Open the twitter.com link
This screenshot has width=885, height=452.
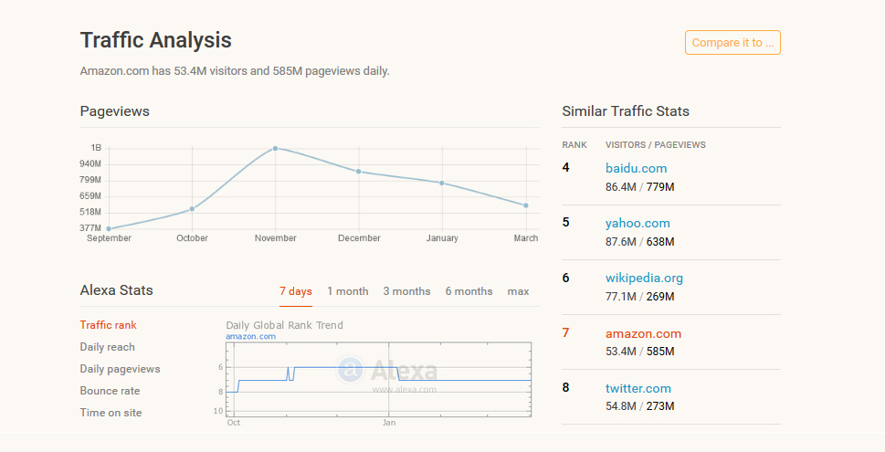(638, 388)
